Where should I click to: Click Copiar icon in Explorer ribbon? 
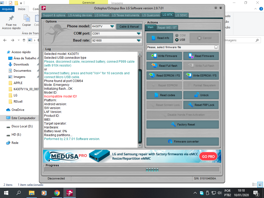27,18
